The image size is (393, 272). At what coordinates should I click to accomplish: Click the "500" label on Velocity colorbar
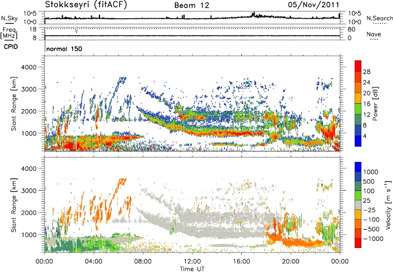[x=369, y=182]
